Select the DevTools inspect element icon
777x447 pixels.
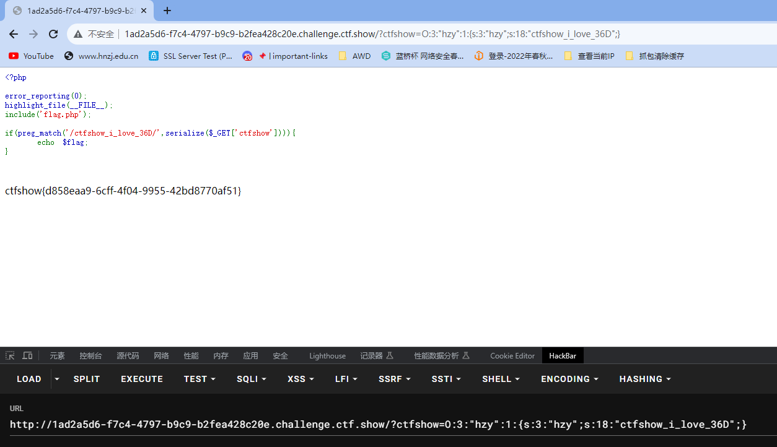pos(10,355)
